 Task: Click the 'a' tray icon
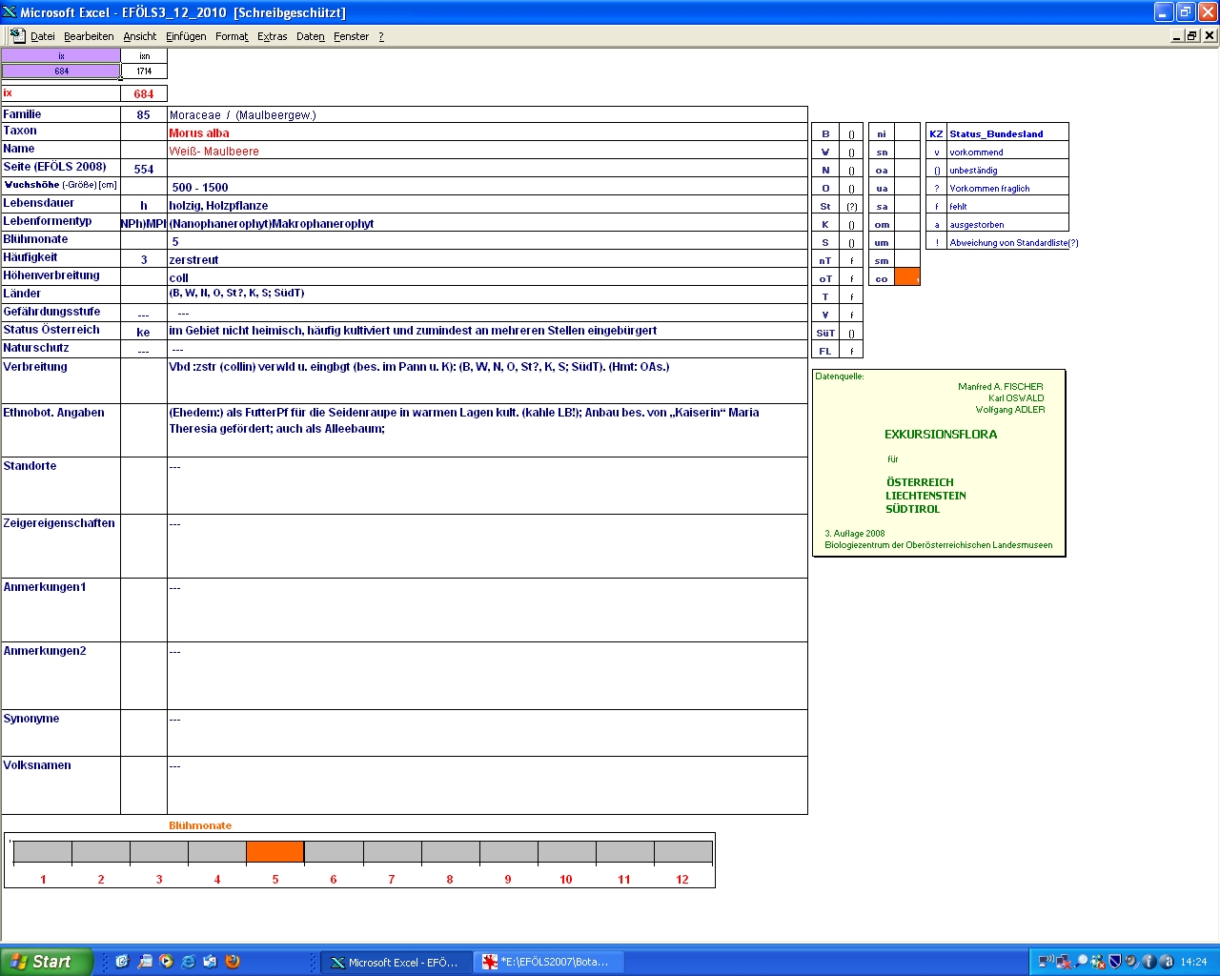(x=1166, y=962)
